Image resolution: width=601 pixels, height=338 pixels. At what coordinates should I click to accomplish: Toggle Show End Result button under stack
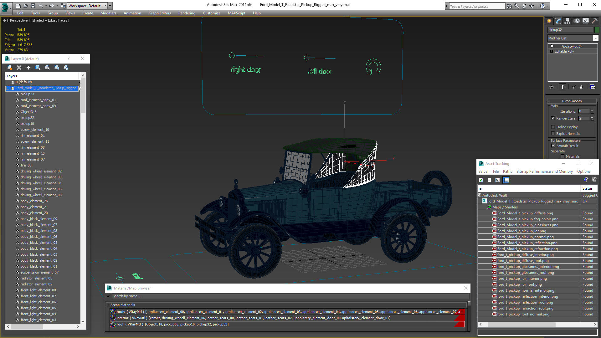click(563, 87)
